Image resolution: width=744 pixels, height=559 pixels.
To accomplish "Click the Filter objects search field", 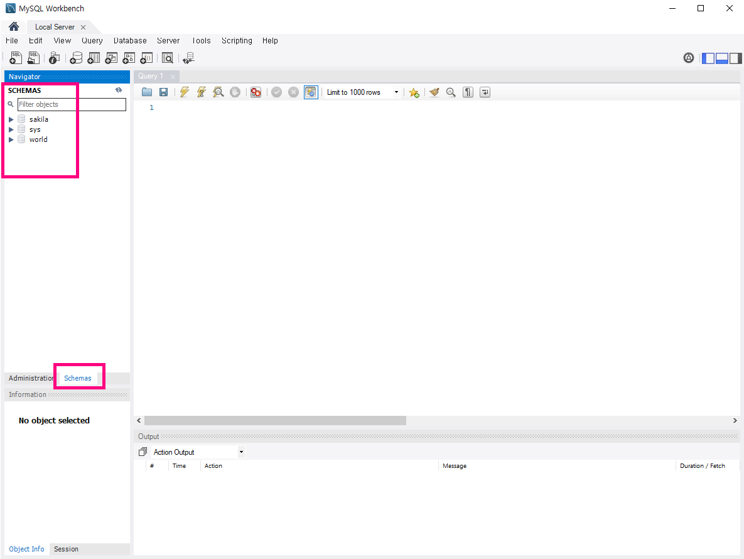I will click(x=72, y=104).
